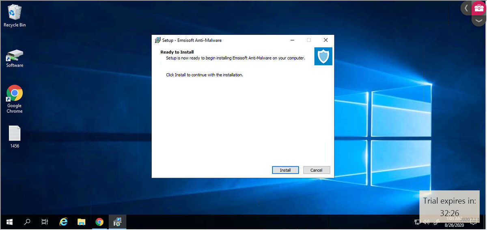Viewport: 487px width, 230px height.
Task: Click the red toolbox icon
Action: click(x=479, y=8)
